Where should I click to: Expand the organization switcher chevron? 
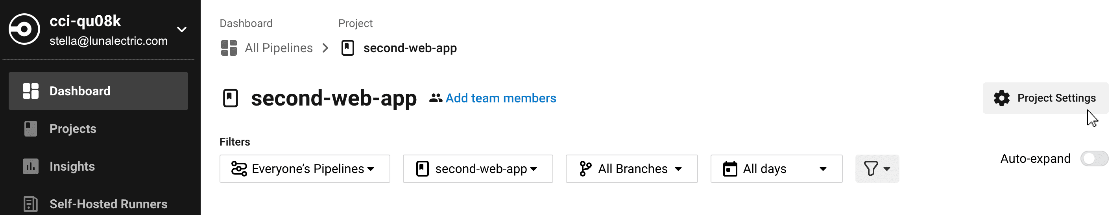(182, 29)
